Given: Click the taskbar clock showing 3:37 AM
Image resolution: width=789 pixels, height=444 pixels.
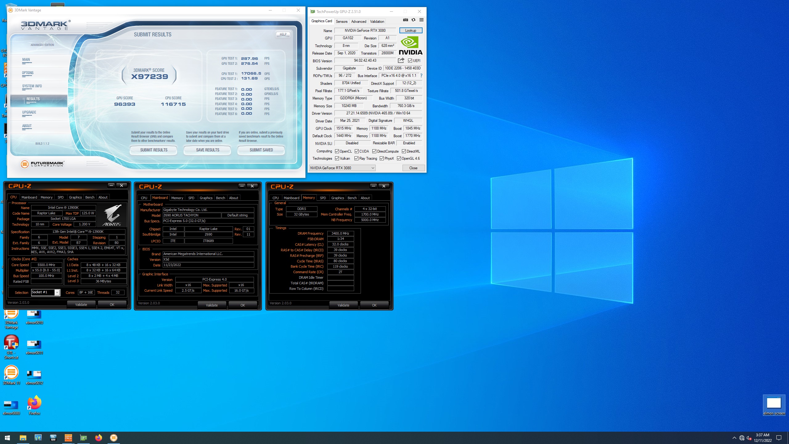Looking at the screenshot, I should [x=763, y=438].
